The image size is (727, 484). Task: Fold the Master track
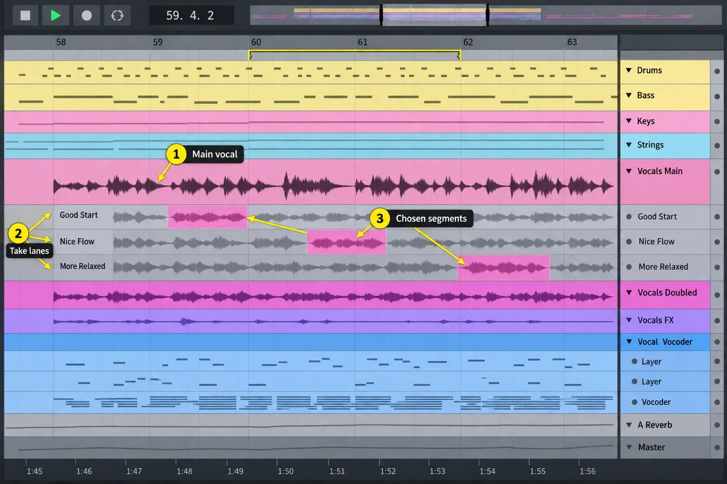pyautogui.click(x=629, y=447)
